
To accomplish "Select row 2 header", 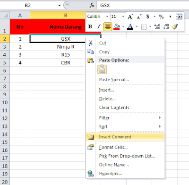I will [x=5, y=39].
